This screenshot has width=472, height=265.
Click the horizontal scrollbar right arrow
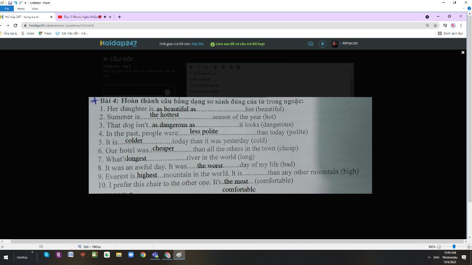click(x=465, y=241)
